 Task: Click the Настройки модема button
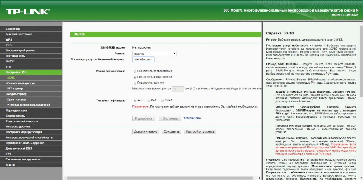tap(200, 131)
